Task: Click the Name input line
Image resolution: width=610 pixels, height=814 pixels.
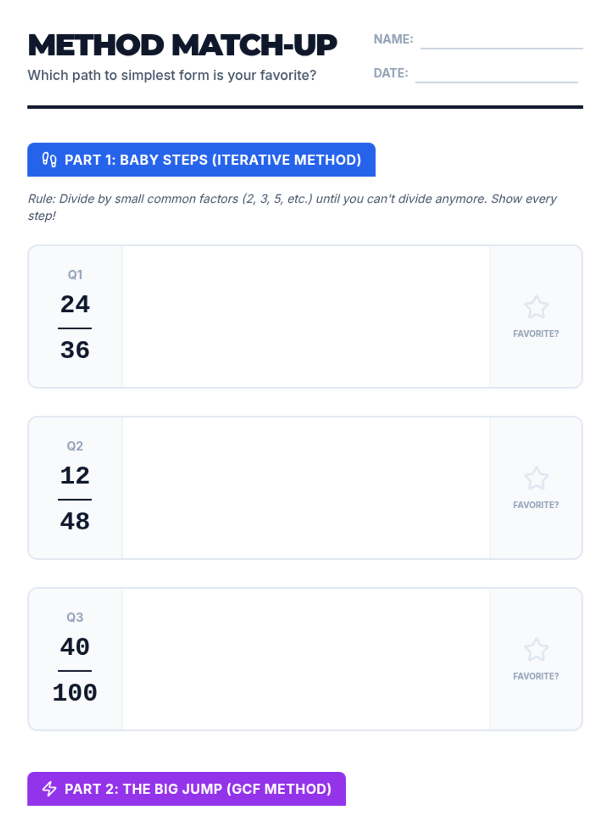Action: (501, 41)
